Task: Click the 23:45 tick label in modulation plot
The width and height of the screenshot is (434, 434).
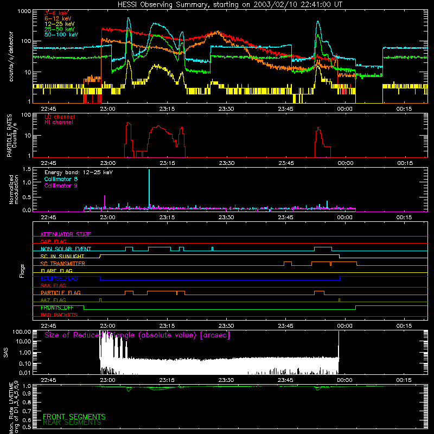Action: coord(286,218)
